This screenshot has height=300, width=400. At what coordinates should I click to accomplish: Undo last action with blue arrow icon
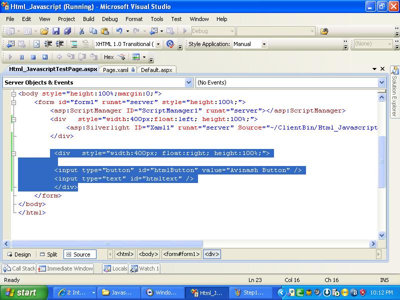click(119, 31)
